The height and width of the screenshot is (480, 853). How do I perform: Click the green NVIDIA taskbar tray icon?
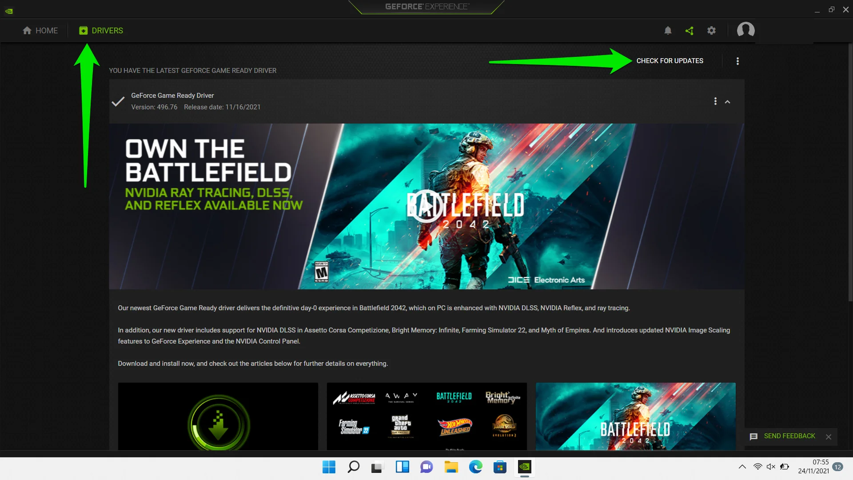point(524,467)
